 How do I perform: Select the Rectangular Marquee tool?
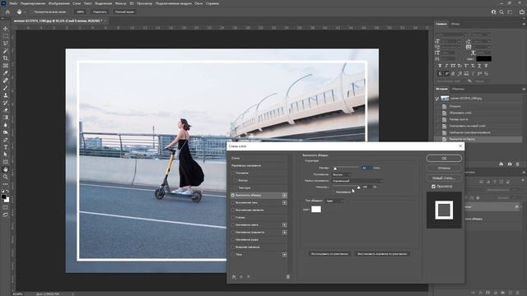coord(6,36)
